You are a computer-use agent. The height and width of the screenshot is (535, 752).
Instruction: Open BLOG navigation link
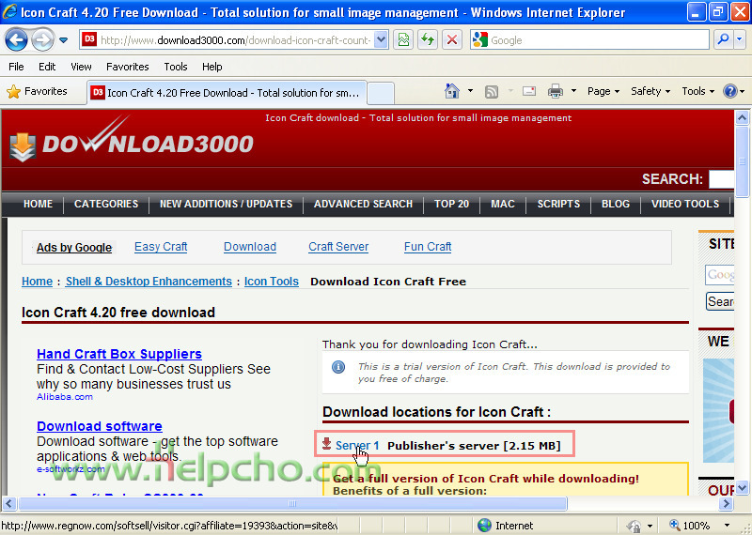pos(616,204)
